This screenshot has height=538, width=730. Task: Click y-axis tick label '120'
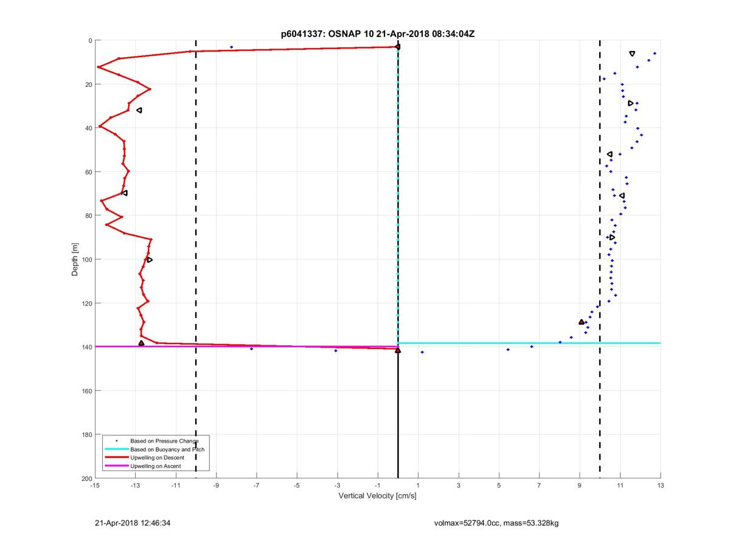coord(86,303)
